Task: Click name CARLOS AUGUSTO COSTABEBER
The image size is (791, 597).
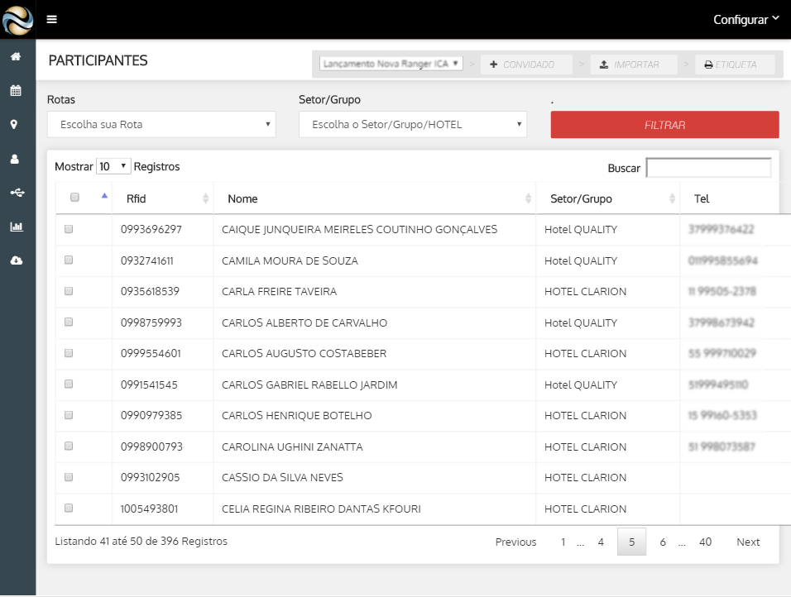Action: pos(304,353)
